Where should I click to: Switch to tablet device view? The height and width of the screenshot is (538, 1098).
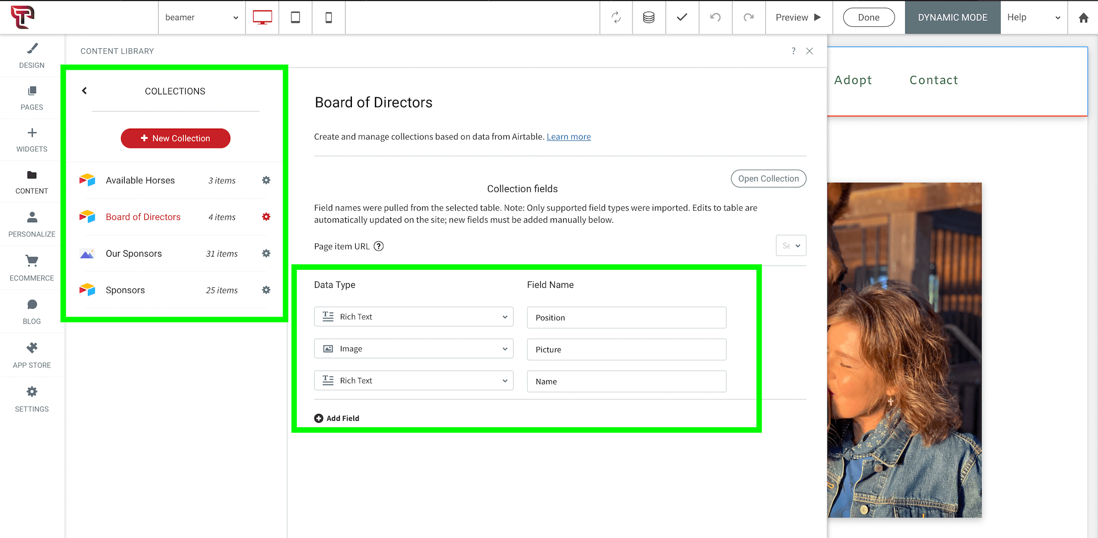coord(295,18)
